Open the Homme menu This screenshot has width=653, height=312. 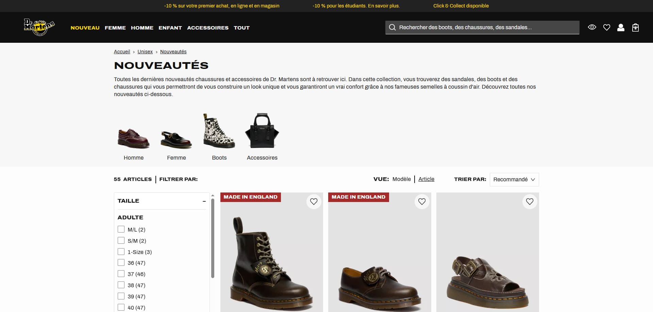click(142, 28)
